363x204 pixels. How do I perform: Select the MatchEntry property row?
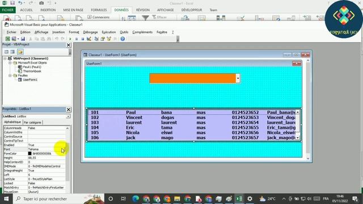click(35, 188)
